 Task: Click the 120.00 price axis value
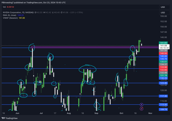(x=163, y=90)
